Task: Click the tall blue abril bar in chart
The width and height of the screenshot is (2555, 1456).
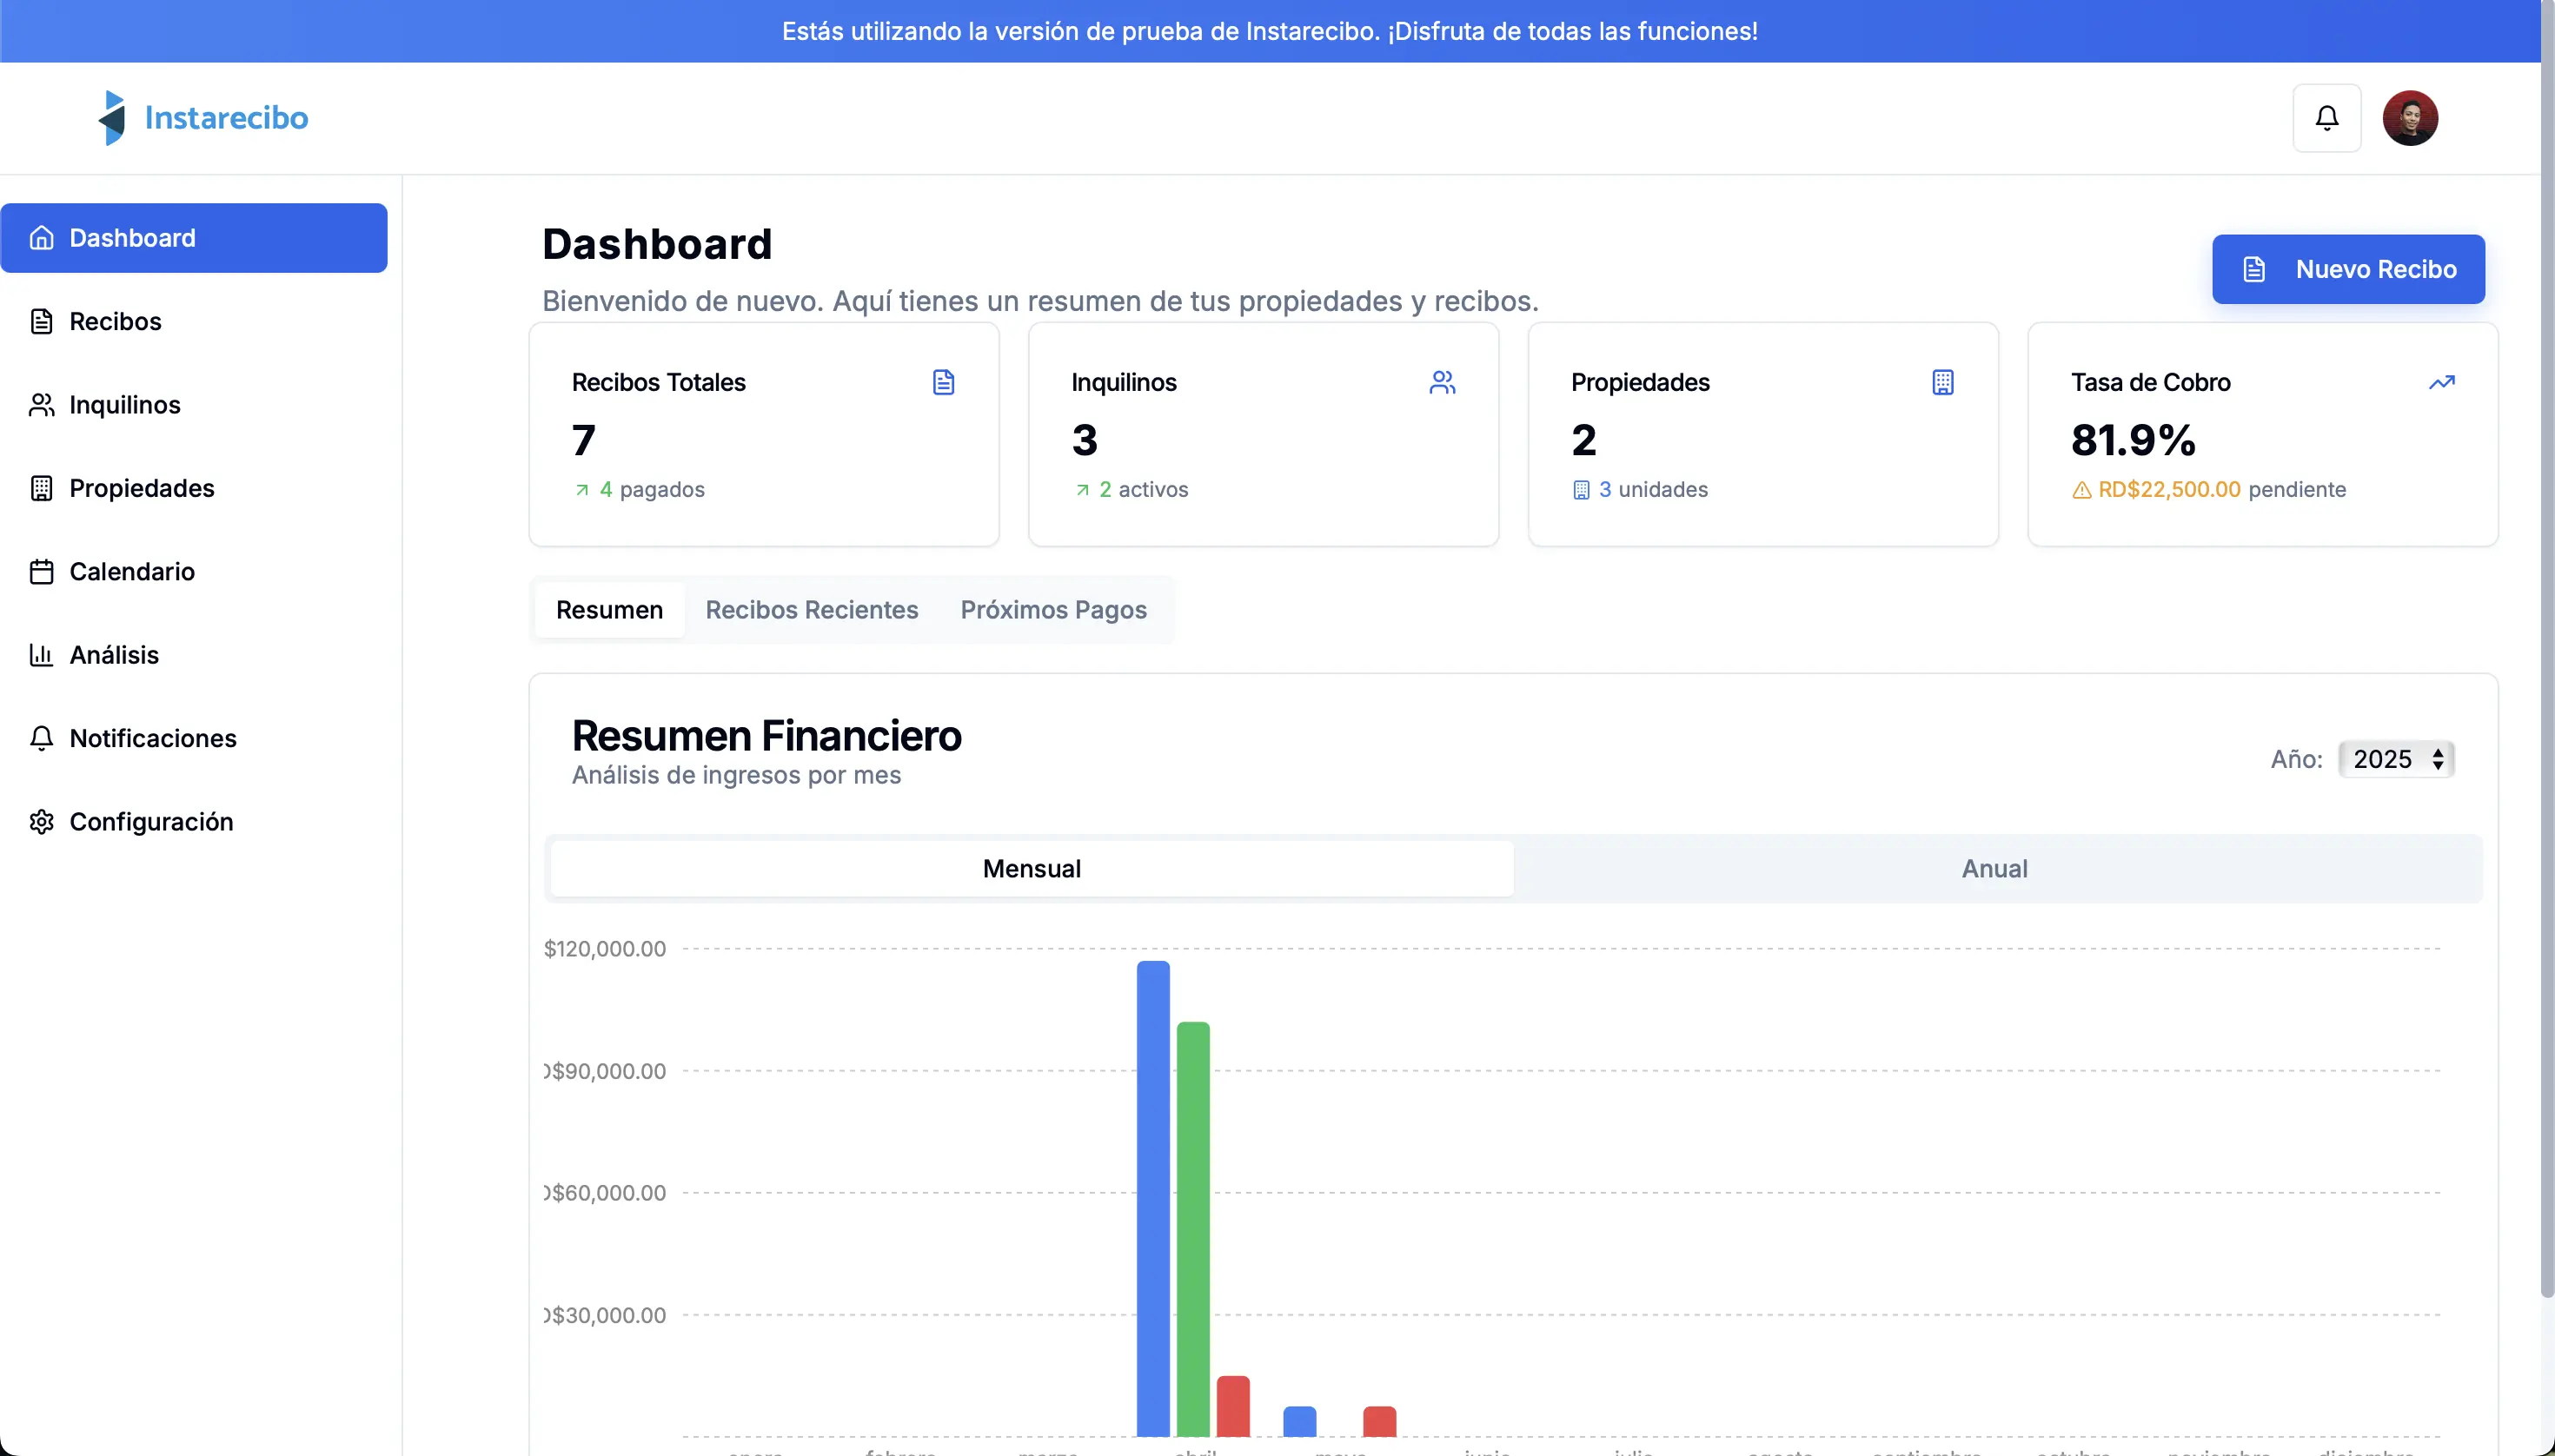Action: pos(1152,1198)
